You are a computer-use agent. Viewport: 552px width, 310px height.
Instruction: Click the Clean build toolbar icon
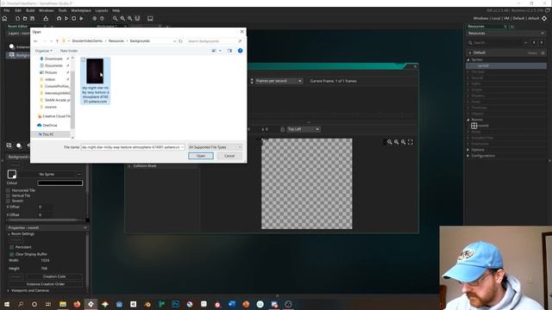tap(81, 18)
